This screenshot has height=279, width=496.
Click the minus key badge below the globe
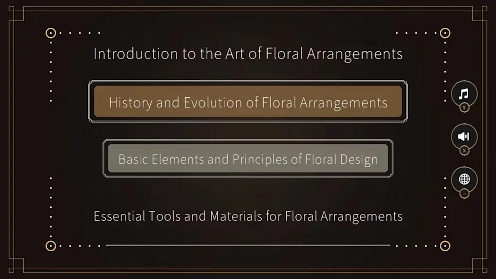point(464,194)
